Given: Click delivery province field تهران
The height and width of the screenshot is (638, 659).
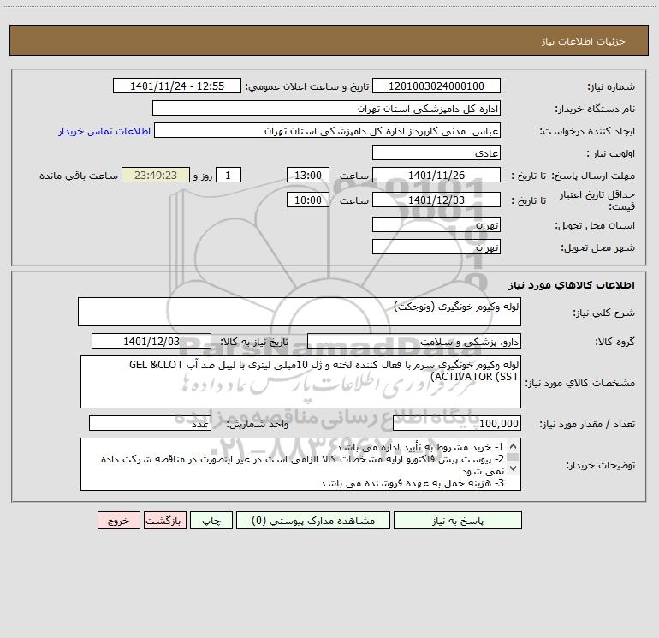Looking at the screenshot, I should 436,224.
